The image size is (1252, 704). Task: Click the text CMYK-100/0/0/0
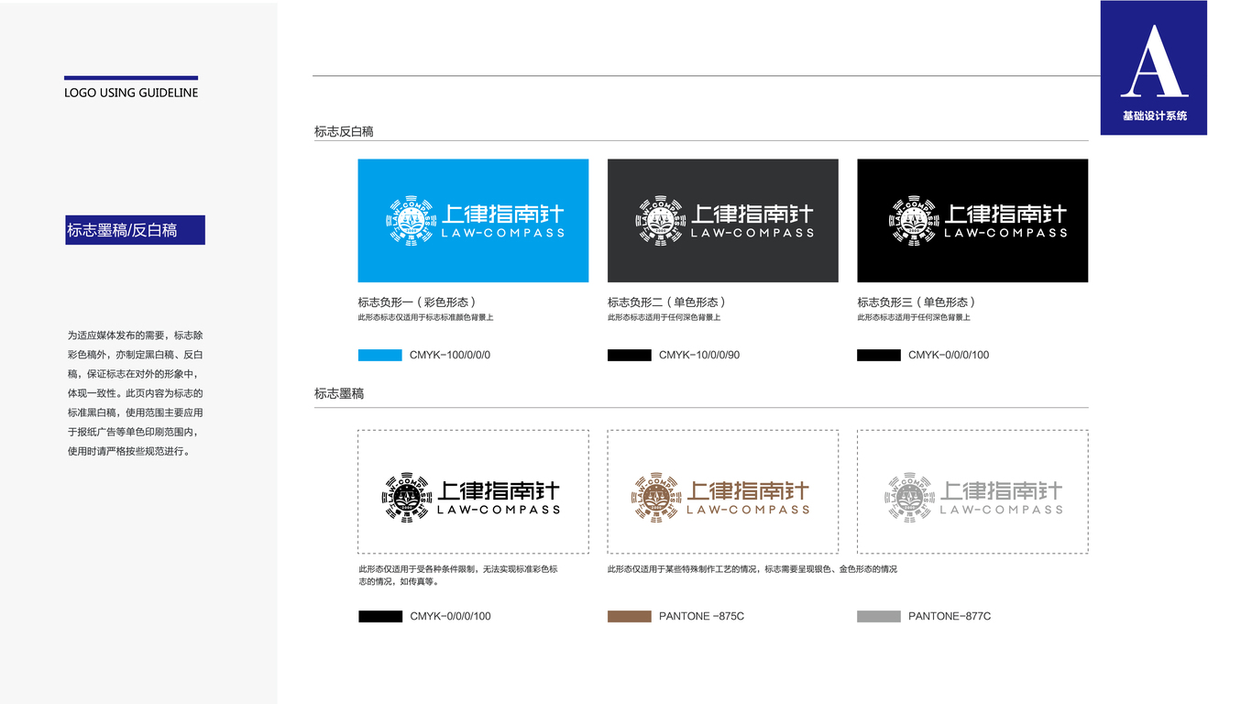point(450,355)
